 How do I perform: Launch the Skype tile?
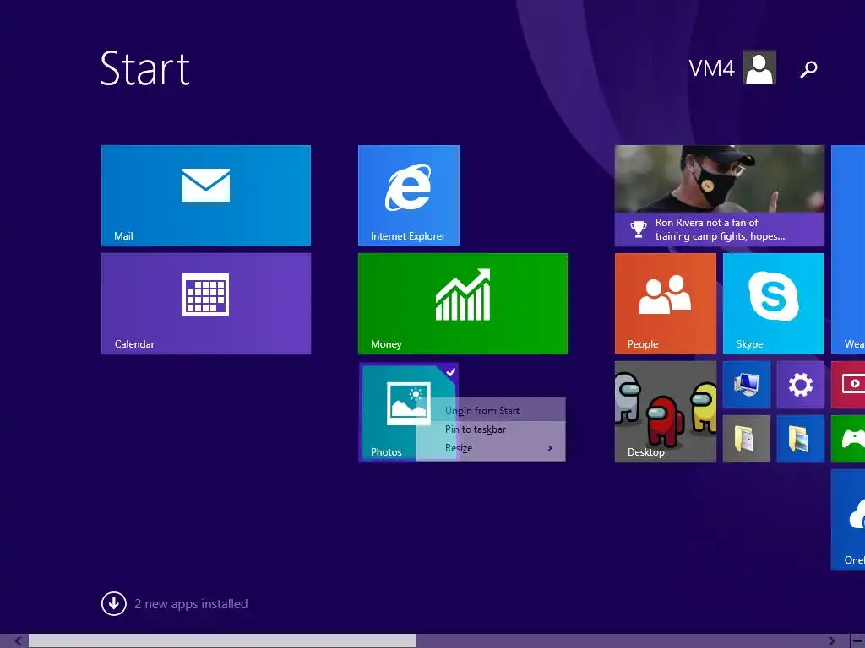coord(774,304)
